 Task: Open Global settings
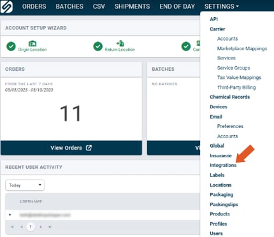click(217, 146)
